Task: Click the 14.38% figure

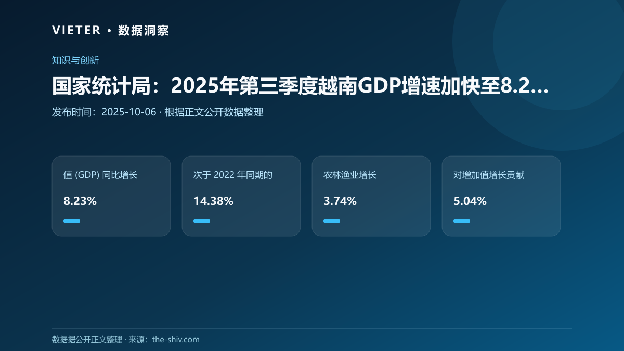Action: click(x=213, y=201)
